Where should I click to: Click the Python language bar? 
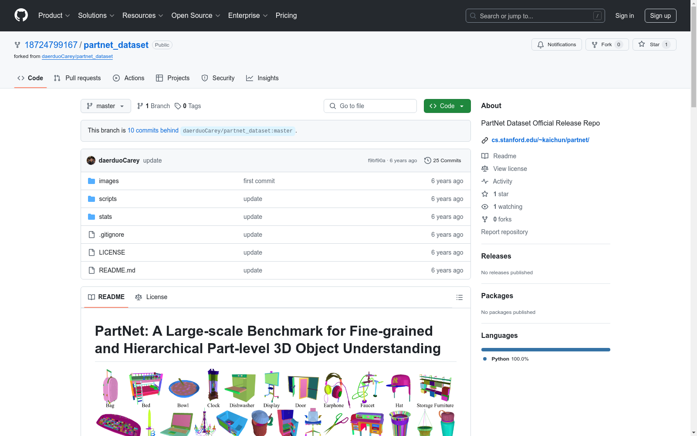(546, 350)
